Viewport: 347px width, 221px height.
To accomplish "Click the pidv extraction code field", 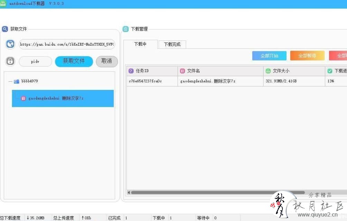I will click(35, 61).
